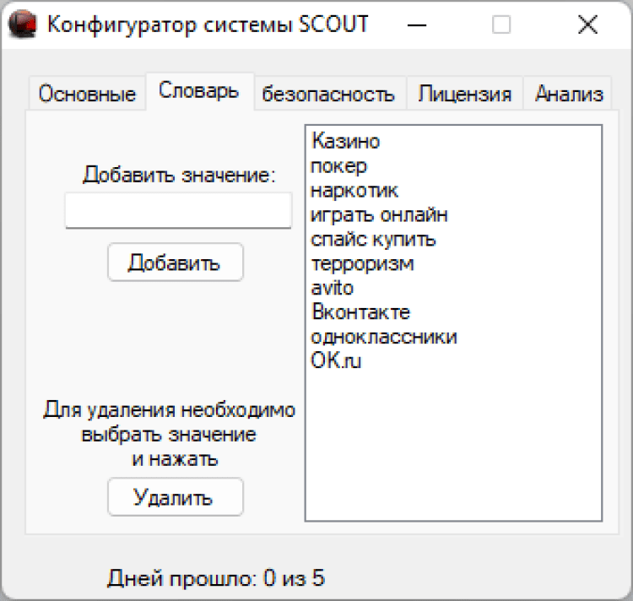Click the SCOUT app icon in title bar
Viewport: 633px width, 601px height.
tap(23, 24)
